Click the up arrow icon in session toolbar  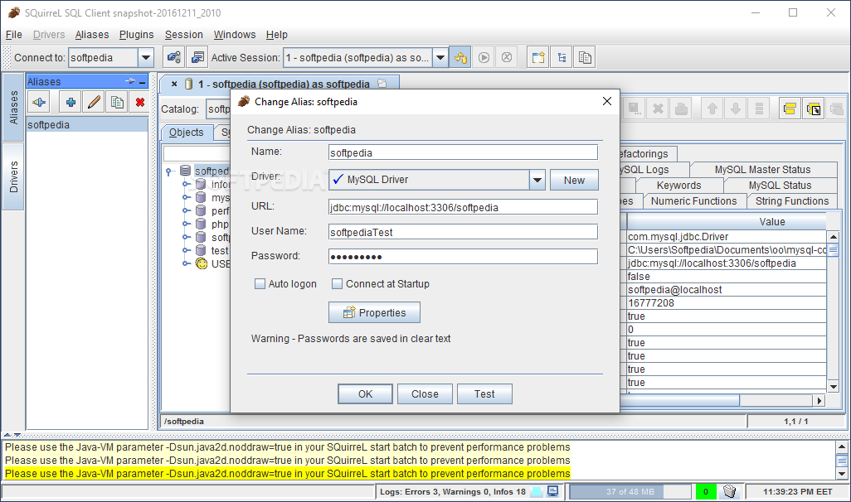coord(712,109)
